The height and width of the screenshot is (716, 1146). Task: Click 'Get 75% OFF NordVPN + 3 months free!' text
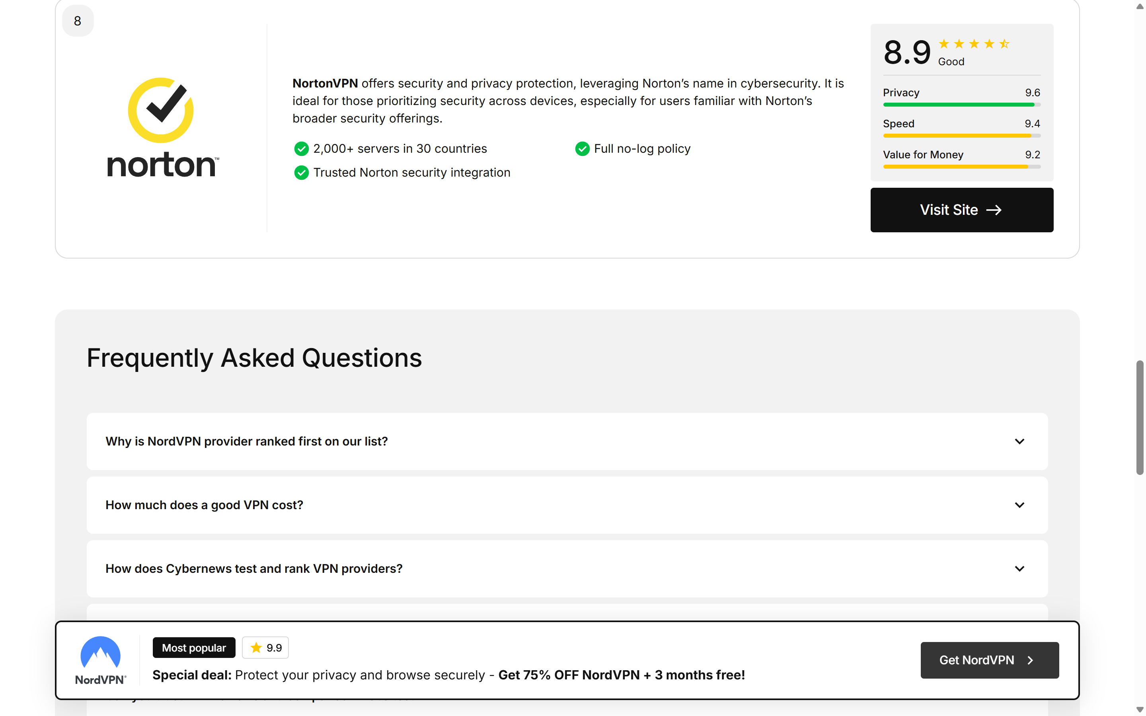click(621, 675)
